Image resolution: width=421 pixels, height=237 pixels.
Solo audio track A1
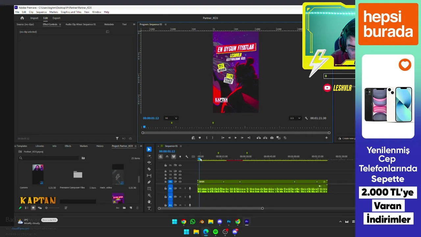[x=185, y=188]
